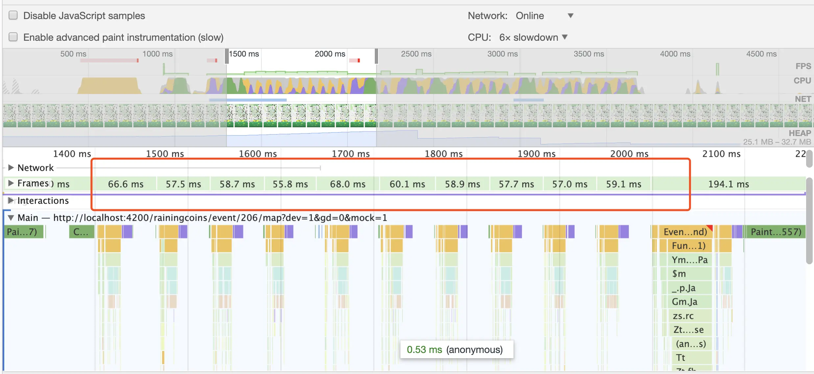Expand the Interactions track triangle
The image size is (814, 374).
11,200
